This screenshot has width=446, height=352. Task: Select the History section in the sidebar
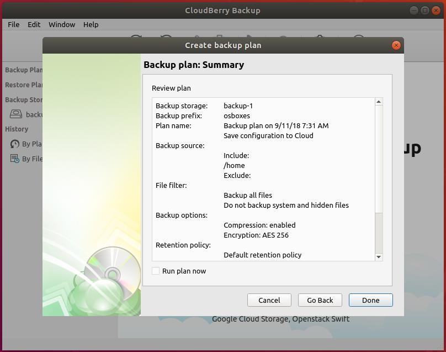click(x=17, y=129)
